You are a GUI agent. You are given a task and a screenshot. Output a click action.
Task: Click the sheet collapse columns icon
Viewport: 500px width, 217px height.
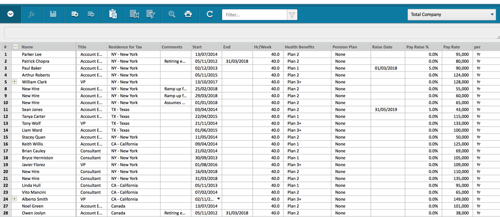coord(134,14)
